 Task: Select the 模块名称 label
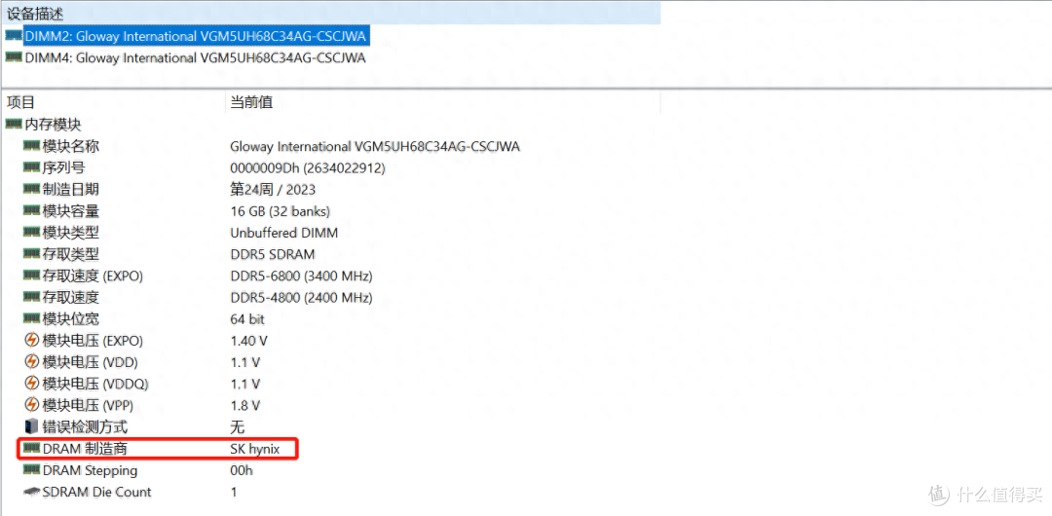[71, 146]
